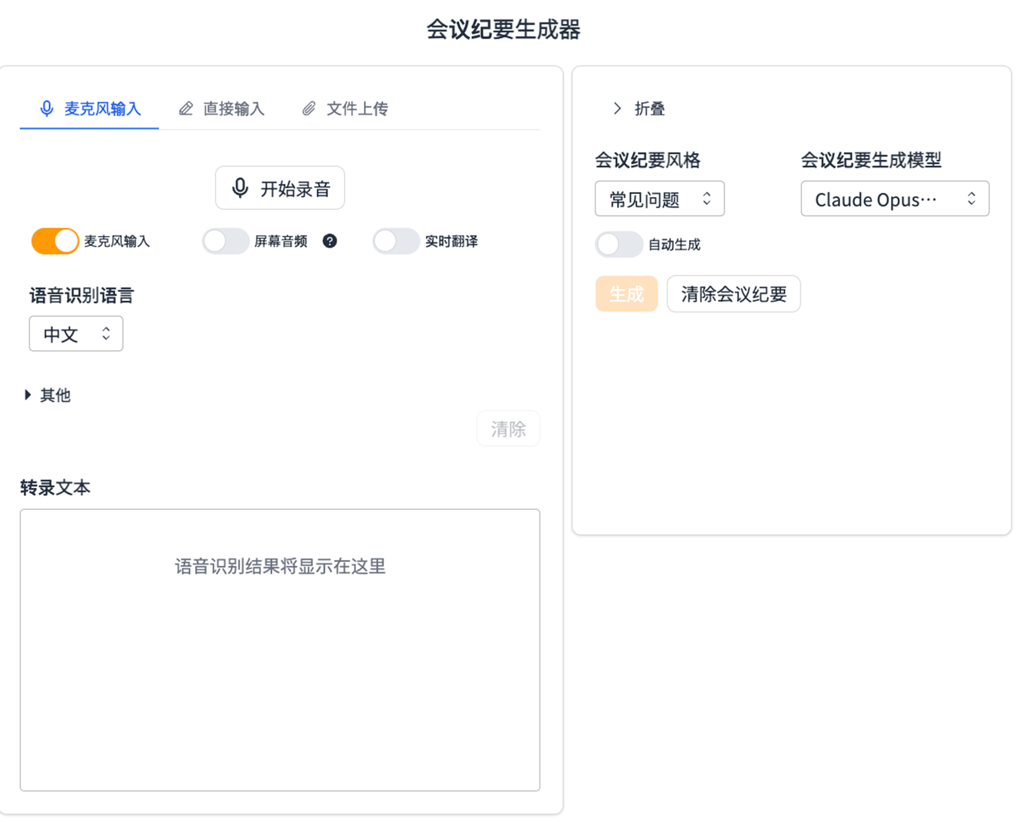Click the 清除会议纪要 button
Screen dimensions: 1026x822
pos(733,294)
